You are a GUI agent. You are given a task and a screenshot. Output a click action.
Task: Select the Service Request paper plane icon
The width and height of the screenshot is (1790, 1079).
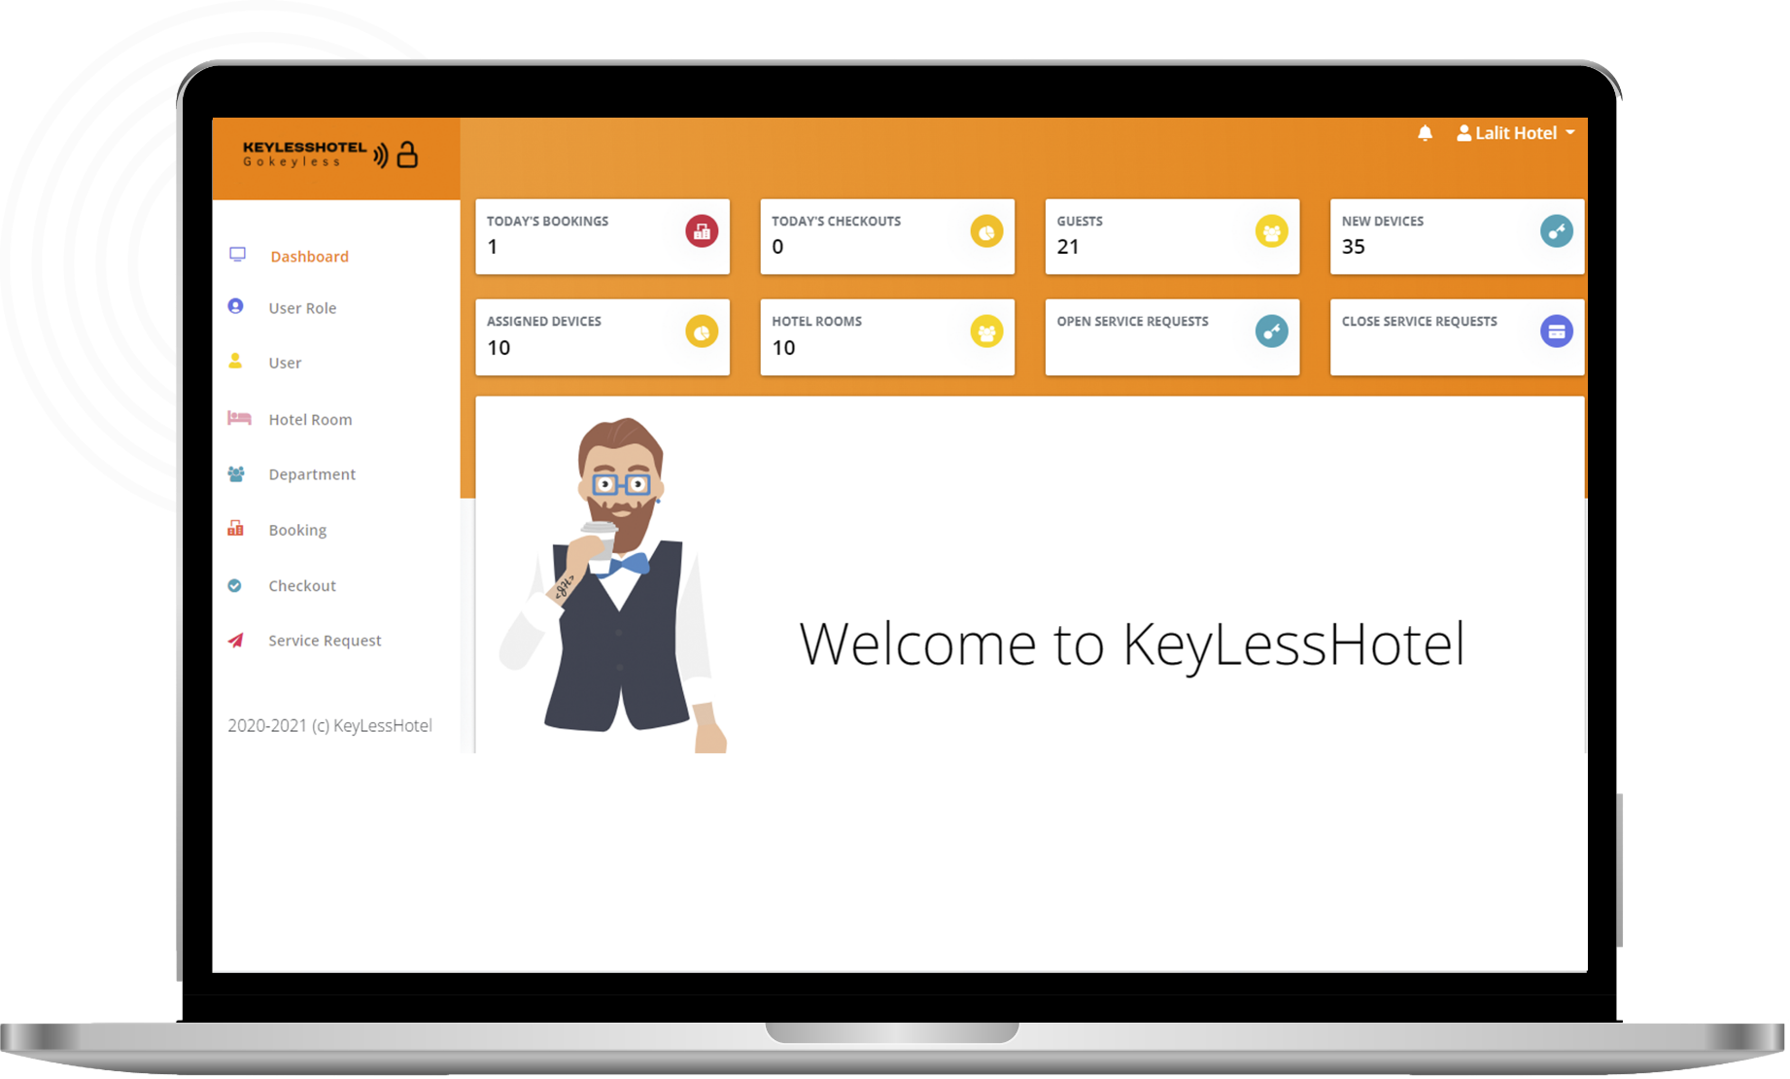236,640
